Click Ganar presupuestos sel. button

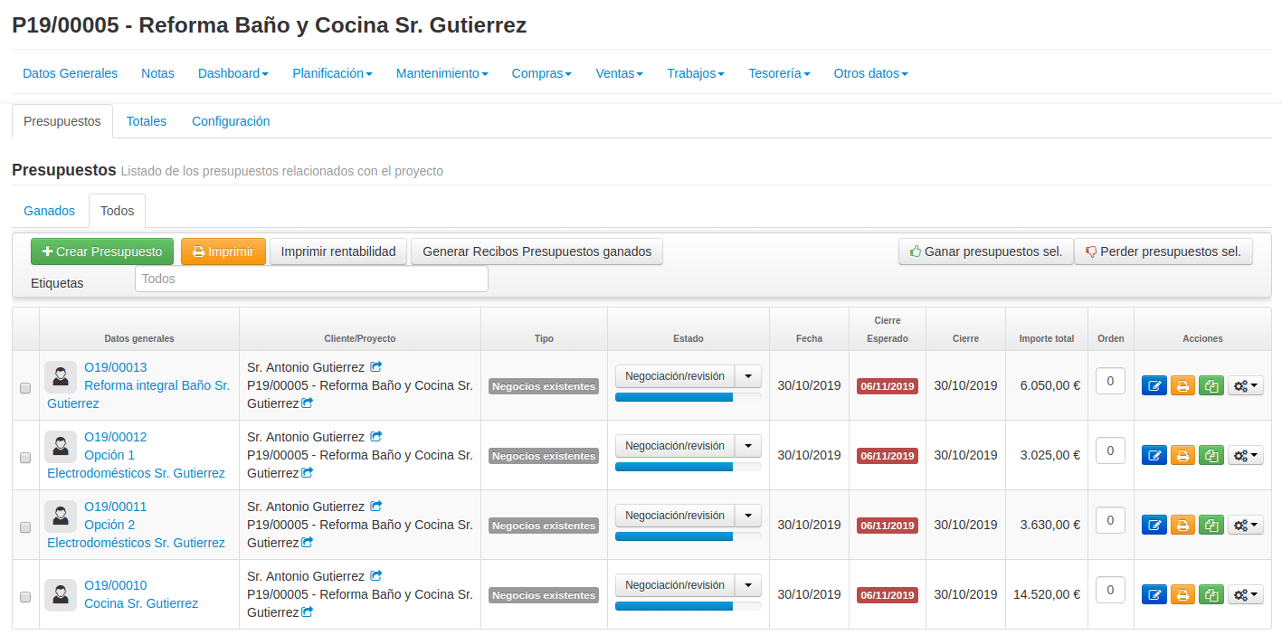[986, 251]
